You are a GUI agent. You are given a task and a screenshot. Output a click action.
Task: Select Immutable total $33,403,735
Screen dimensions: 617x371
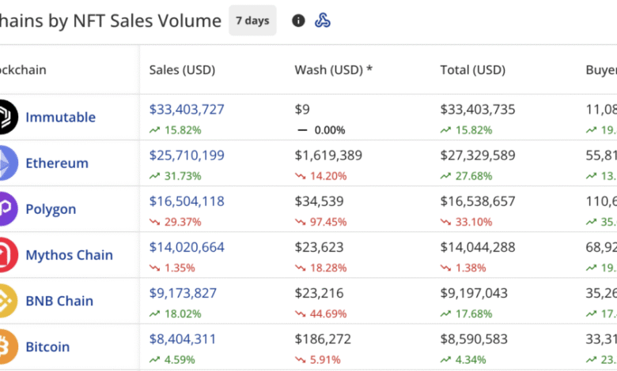[x=478, y=109]
